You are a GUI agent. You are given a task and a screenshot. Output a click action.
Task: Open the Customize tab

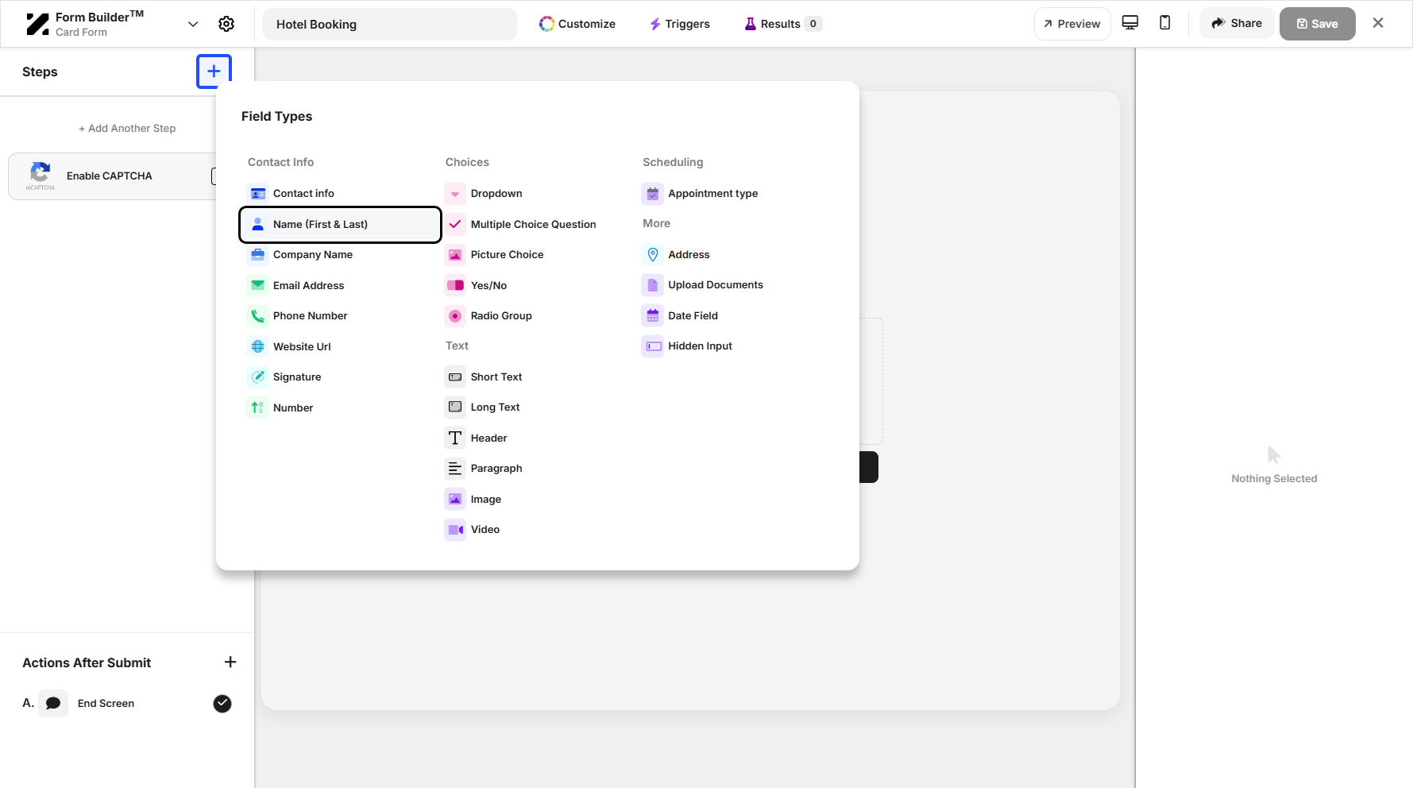pos(577,24)
